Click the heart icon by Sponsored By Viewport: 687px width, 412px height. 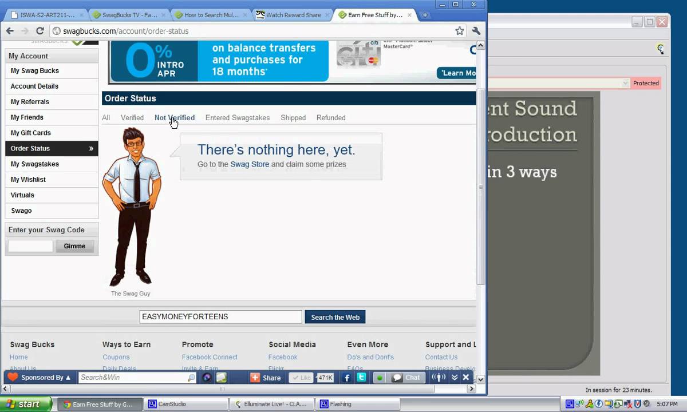click(x=13, y=378)
